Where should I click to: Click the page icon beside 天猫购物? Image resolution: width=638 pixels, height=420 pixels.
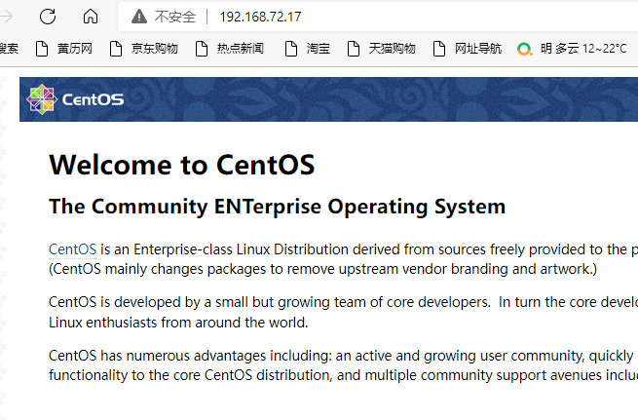[x=354, y=49]
